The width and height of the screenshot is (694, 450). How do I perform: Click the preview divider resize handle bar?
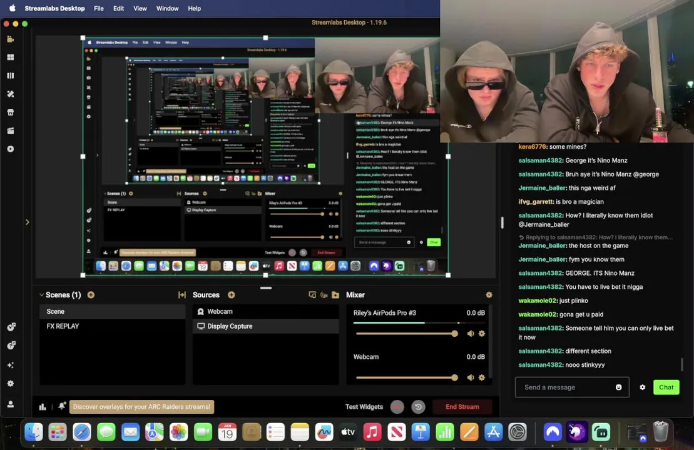pos(266,287)
